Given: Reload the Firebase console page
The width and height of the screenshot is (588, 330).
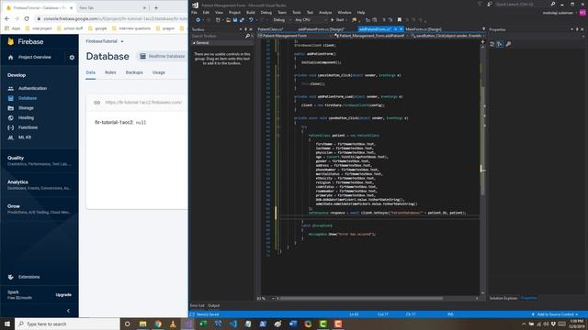Looking at the screenshot, I should click(x=27, y=18).
